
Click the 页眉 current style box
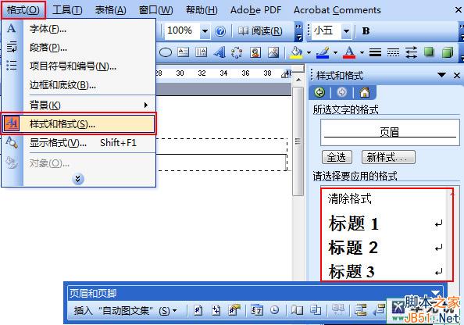point(390,132)
